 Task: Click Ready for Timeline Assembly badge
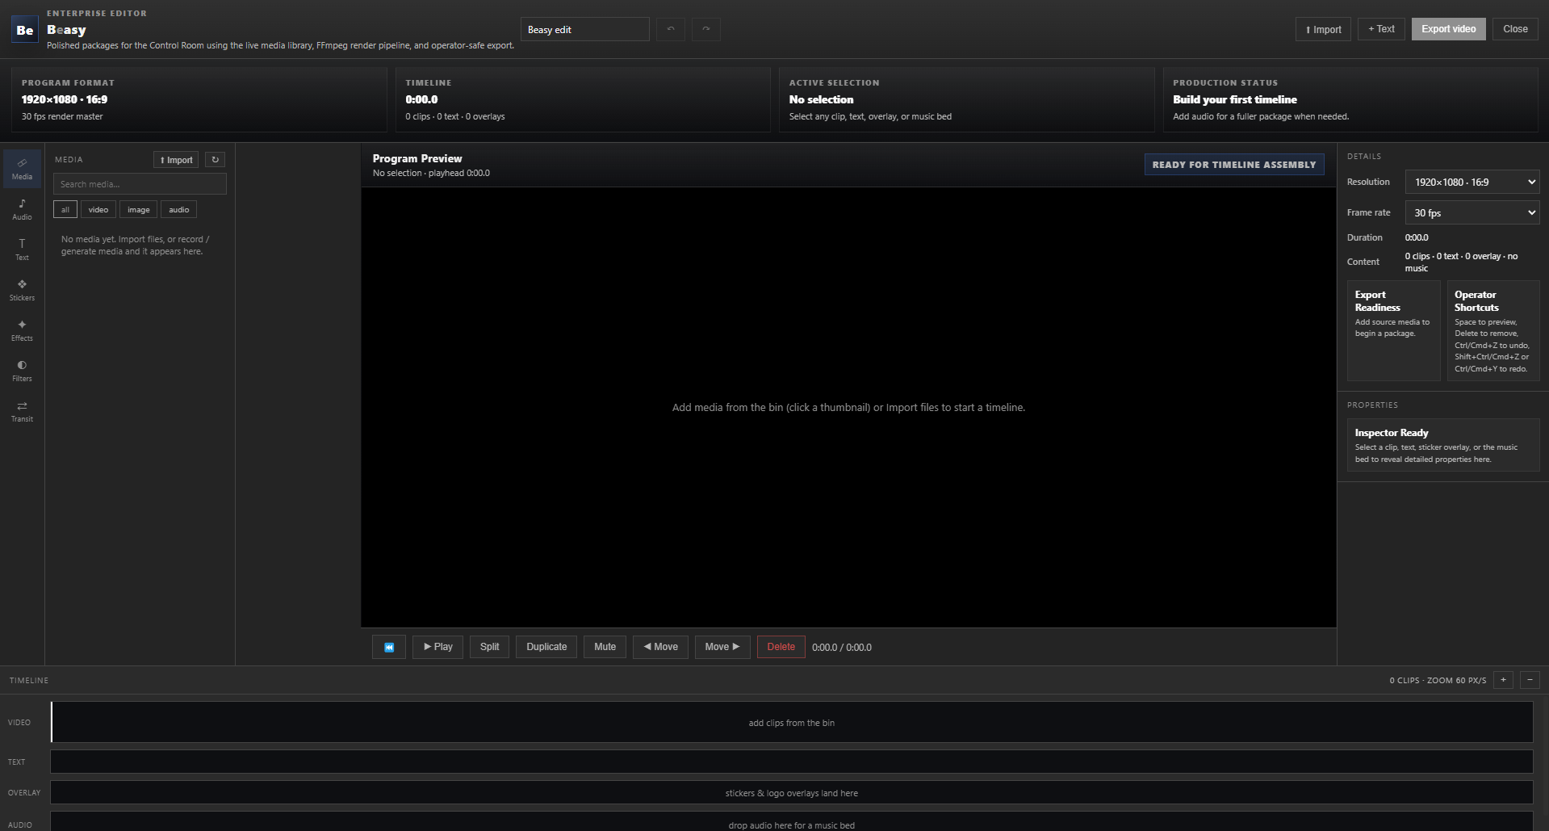1233,164
